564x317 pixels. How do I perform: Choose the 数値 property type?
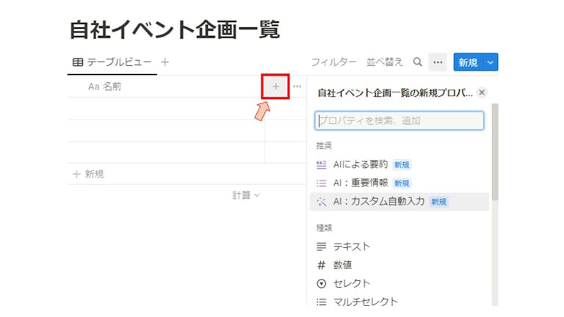point(399,265)
